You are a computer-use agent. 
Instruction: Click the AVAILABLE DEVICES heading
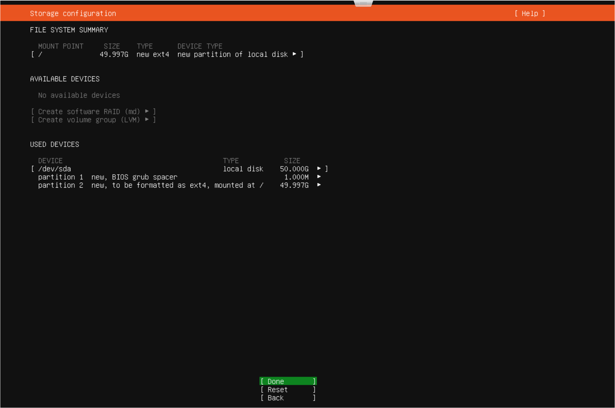[x=65, y=79]
